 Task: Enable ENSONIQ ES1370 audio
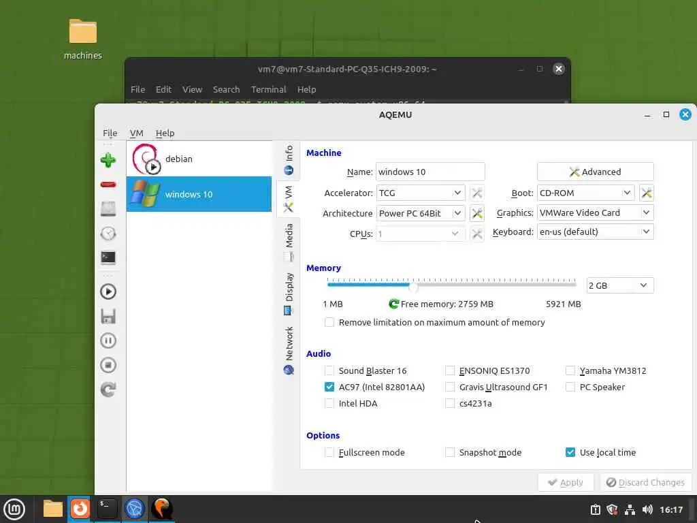(450, 370)
